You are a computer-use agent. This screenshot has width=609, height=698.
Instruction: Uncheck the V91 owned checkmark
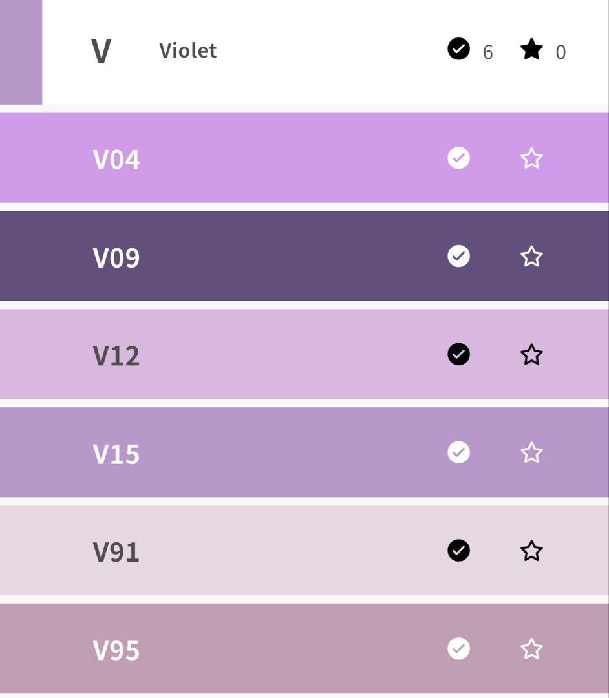click(458, 551)
